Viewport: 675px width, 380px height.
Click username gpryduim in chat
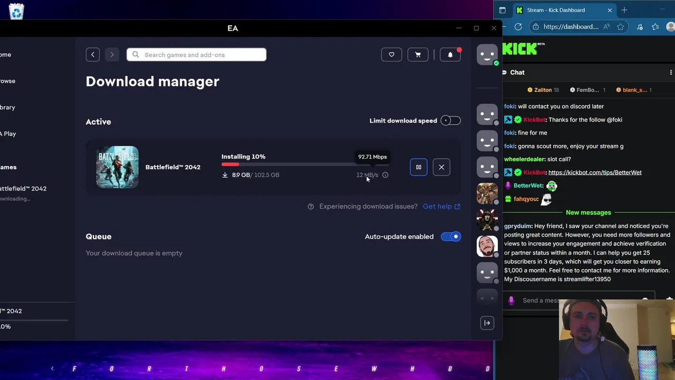click(x=518, y=226)
